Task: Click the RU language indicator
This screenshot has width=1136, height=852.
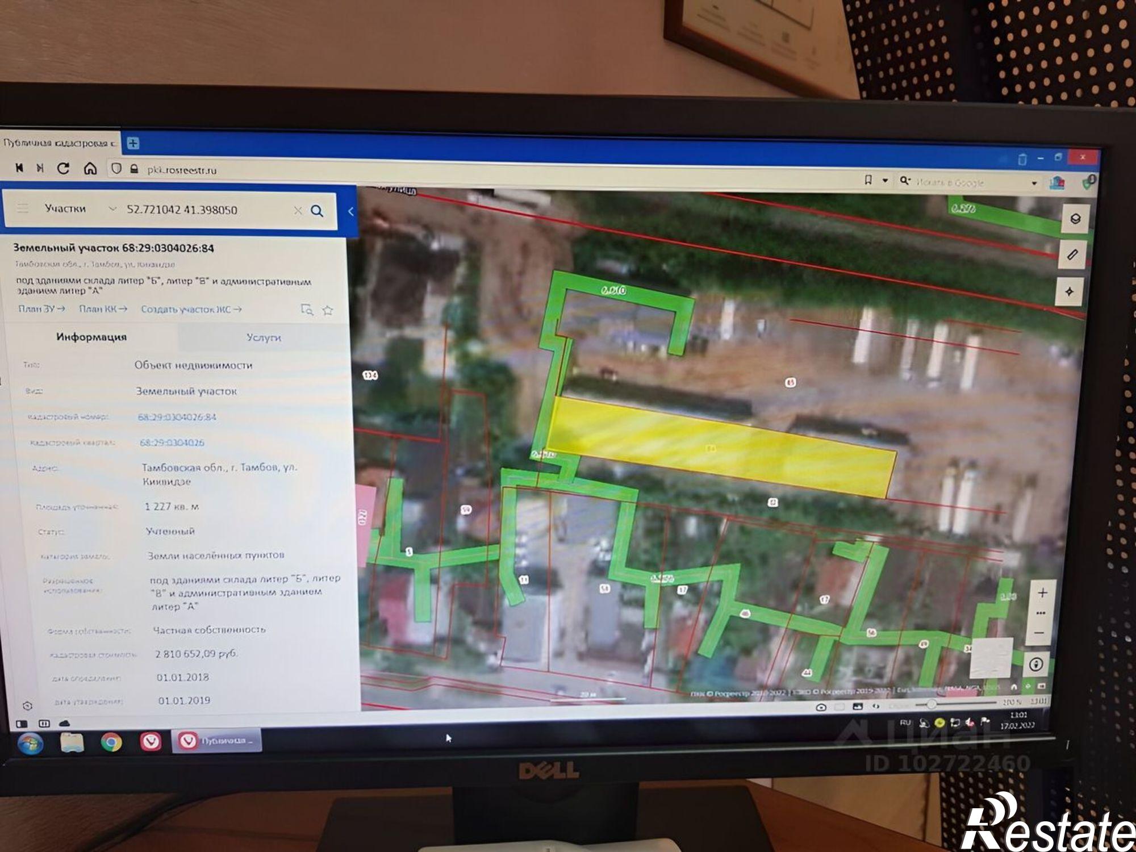Action: click(x=905, y=722)
